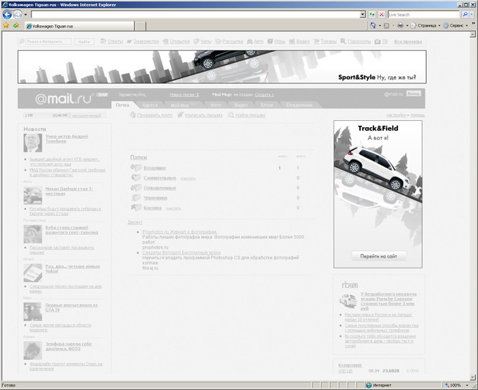
Task: Switch to the Почта tab
Action: click(x=122, y=105)
